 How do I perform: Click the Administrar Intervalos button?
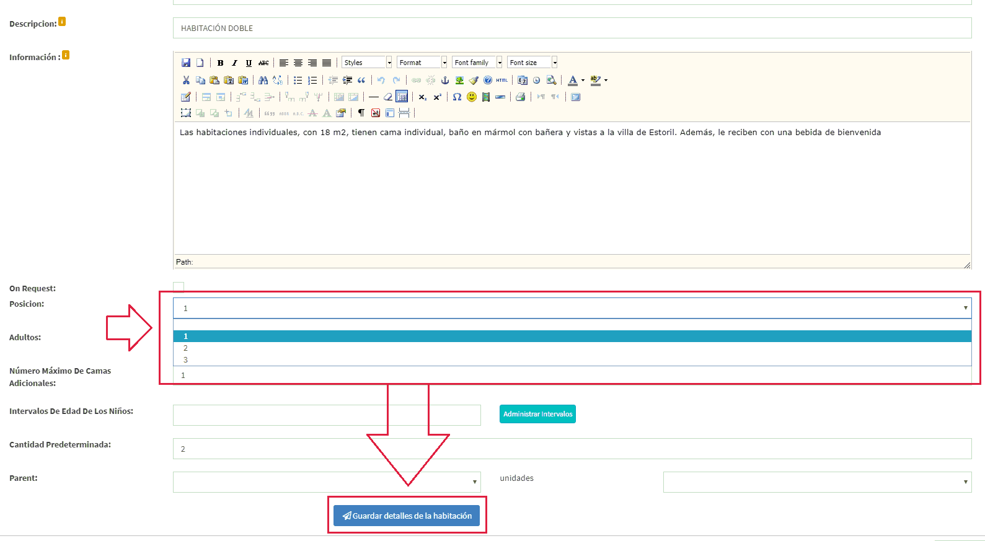click(537, 414)
